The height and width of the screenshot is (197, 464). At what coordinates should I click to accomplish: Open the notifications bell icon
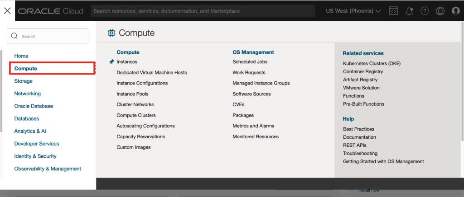click(x=409, y=11)
